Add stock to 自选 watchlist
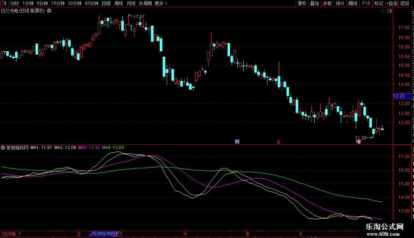This screenshot has height=238, width=414. coord(392,3)
